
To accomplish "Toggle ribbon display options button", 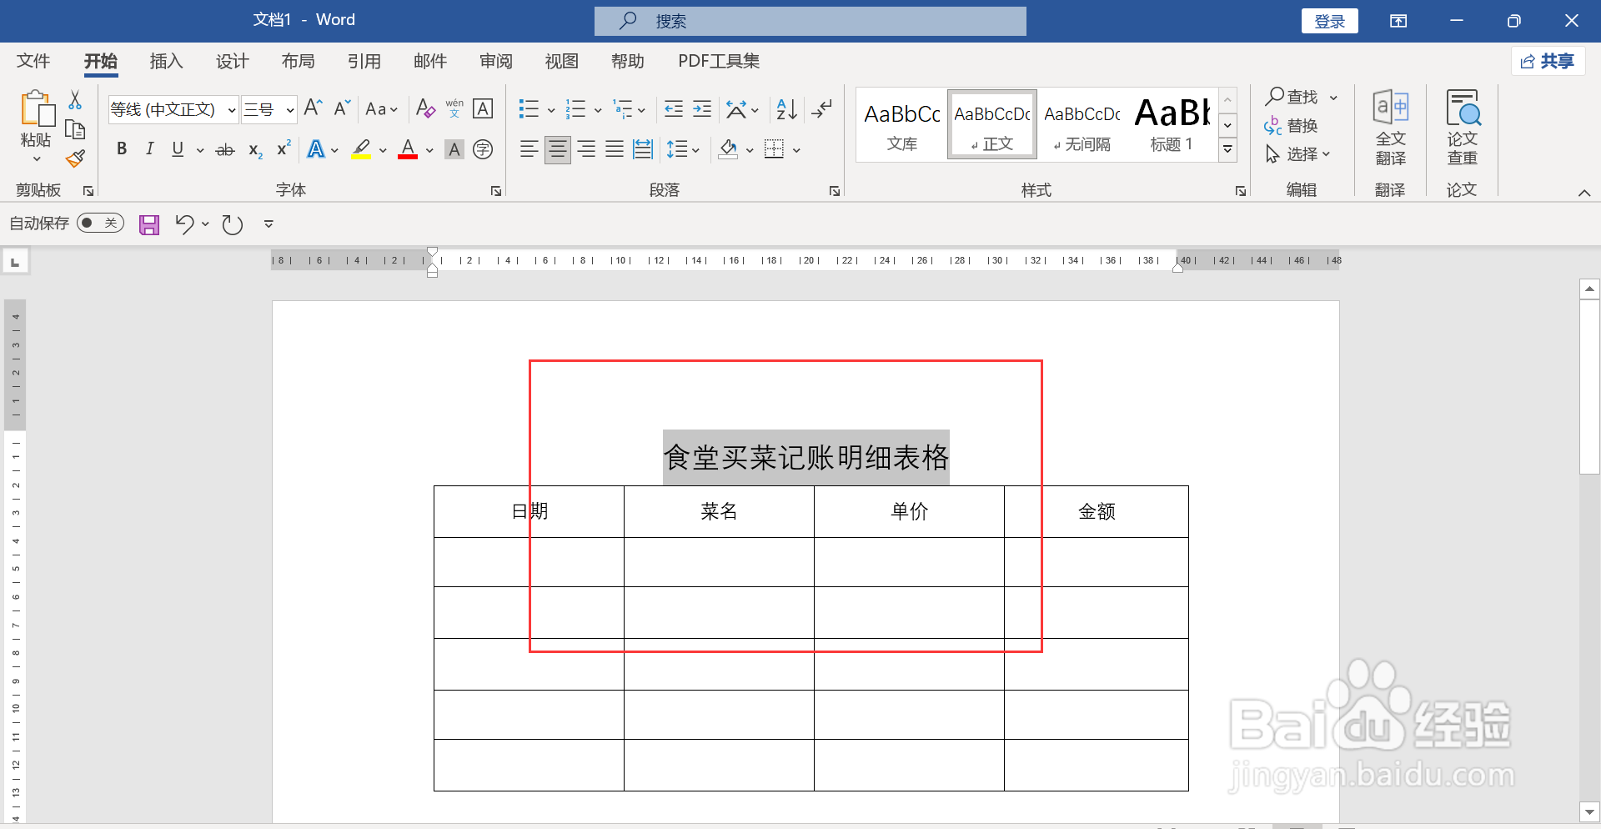I will point(1398,21).
